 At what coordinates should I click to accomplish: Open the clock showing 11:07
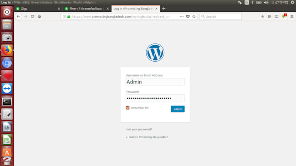point(279,3)
